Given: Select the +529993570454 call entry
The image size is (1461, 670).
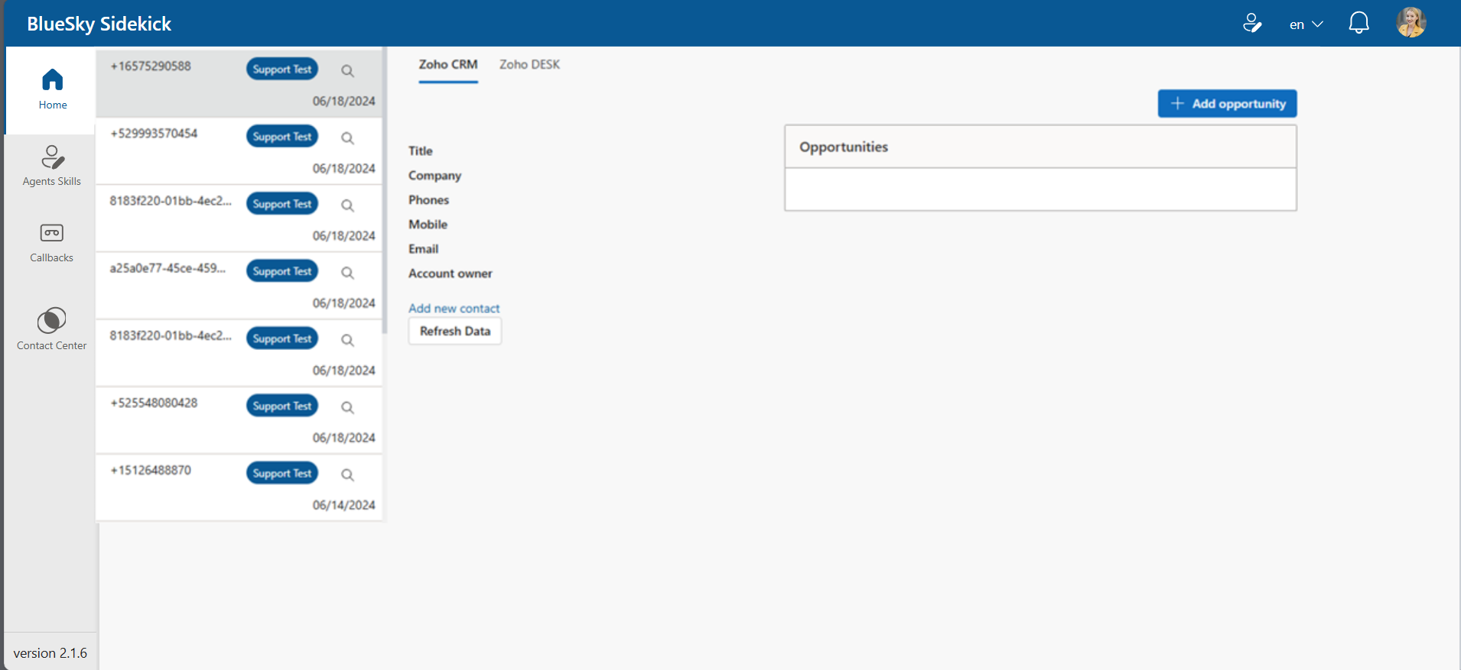Looking at the screenshot, I should click(x=239, y=151).
